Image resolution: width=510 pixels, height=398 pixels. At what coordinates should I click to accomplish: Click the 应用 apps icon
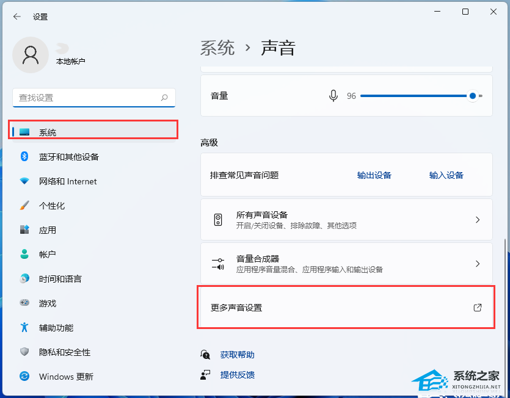(24, 230)
